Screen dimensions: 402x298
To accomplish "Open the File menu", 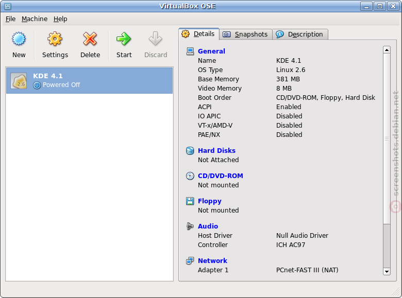I will (10, 19).
